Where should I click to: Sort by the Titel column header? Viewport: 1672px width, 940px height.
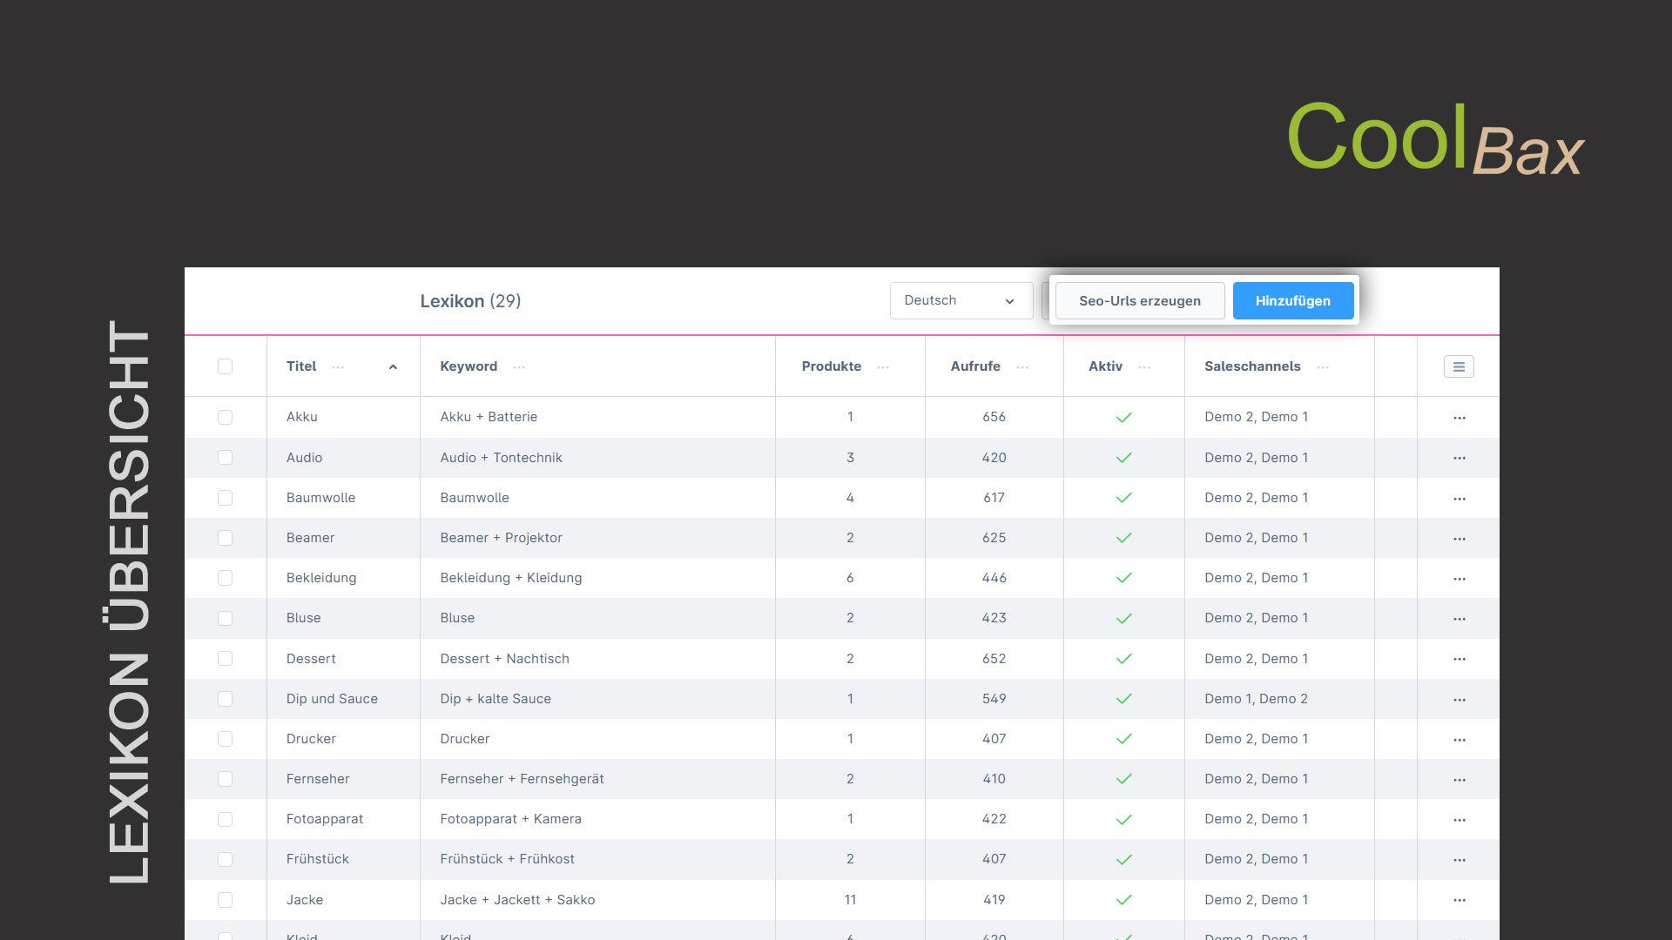(301, 366)
